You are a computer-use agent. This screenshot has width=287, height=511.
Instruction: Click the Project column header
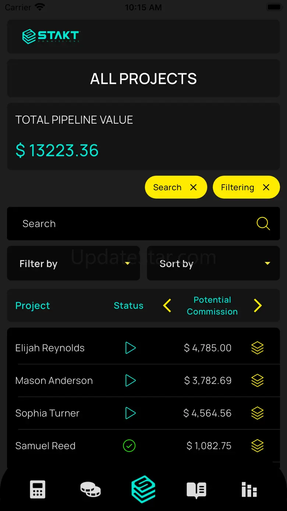click(33, 305)
